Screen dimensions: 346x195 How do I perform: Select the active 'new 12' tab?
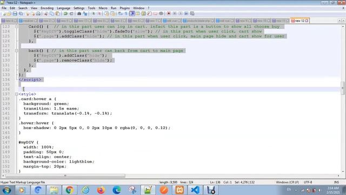click(x=300, y=21)
